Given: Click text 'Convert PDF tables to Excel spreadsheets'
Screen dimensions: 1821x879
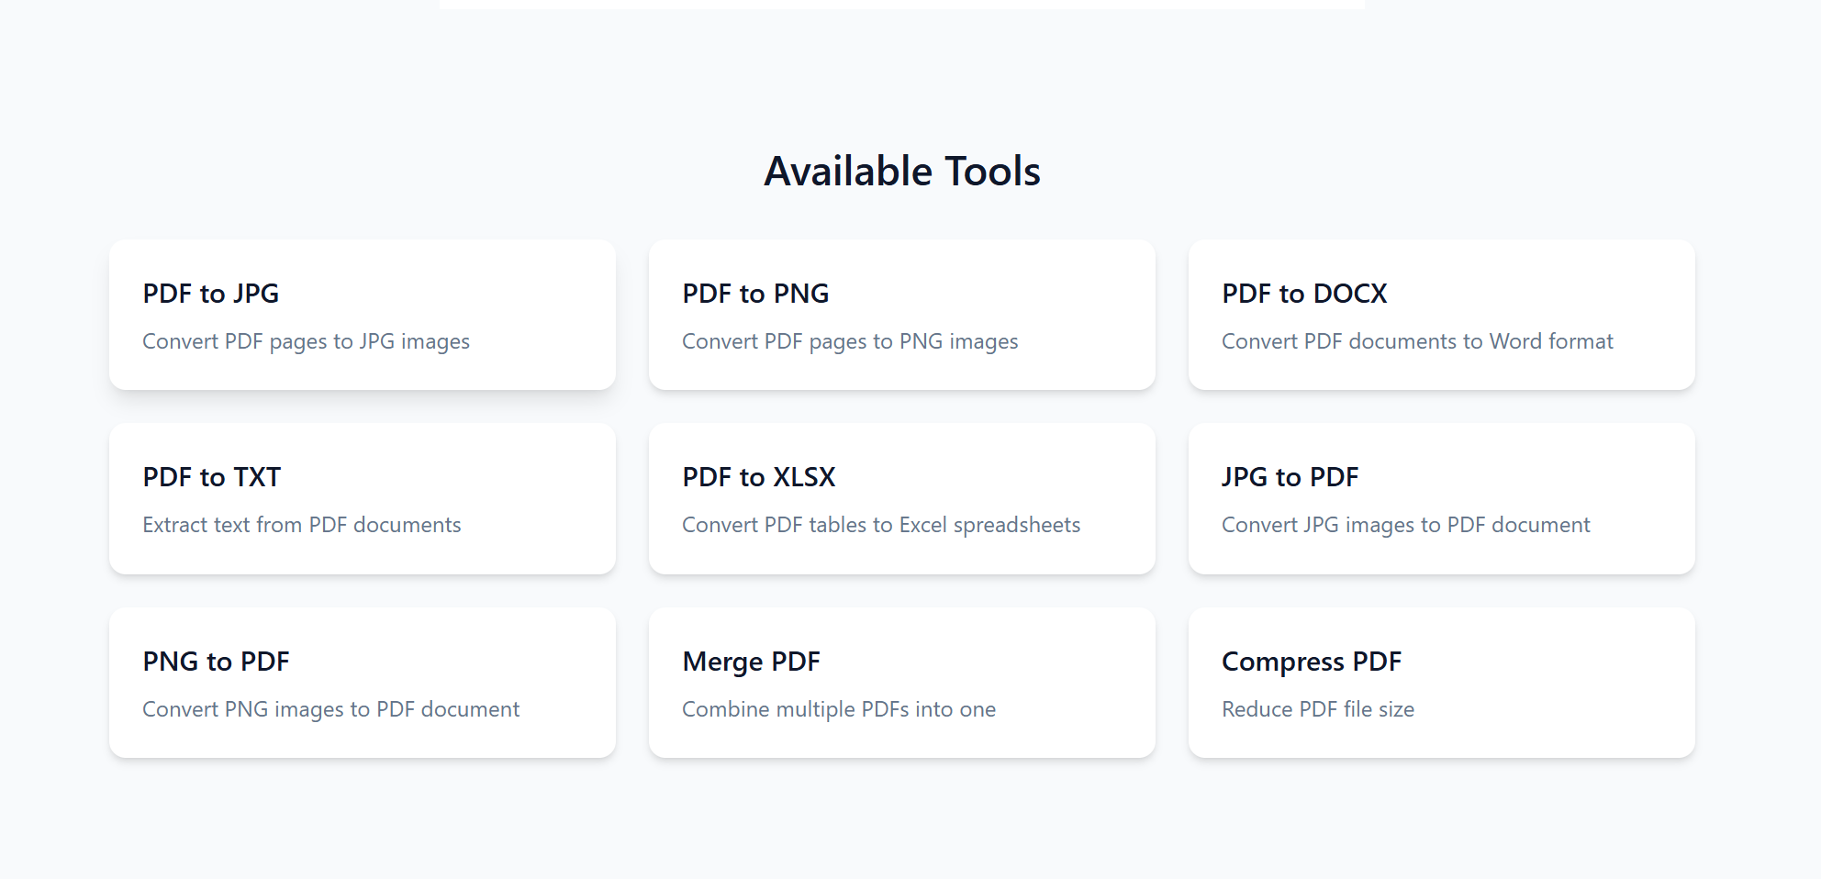Looking at the screenshot, I should point(881,524).
